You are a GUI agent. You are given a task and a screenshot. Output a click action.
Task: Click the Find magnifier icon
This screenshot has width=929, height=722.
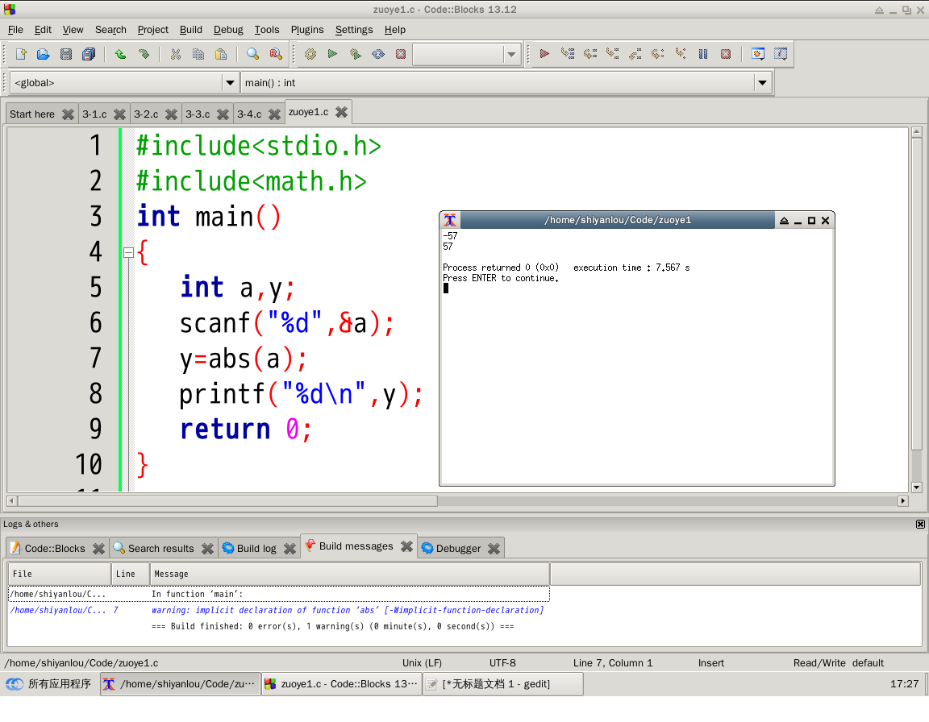(x=252, y=54)
